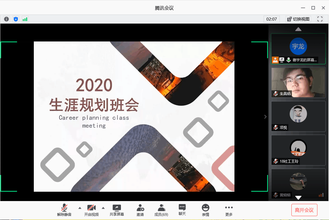Image resolution: width=329 pixels, height=220 pixels.
Task: Open the 更多 more menu
Action: tap(229, 210)
